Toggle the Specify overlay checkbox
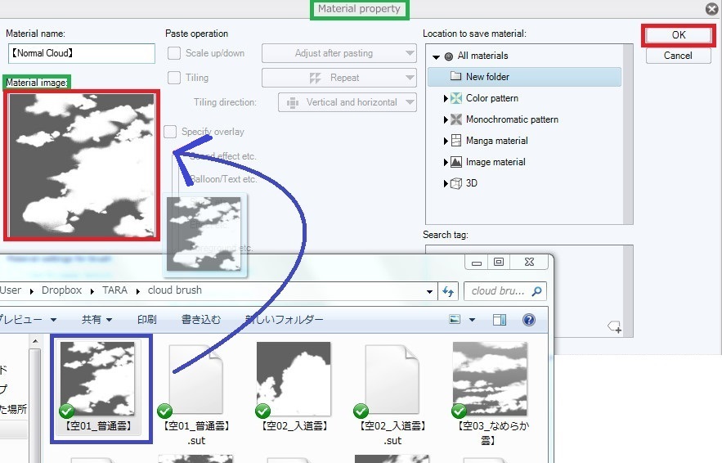 pyautogui.click(x=170, y=132)
